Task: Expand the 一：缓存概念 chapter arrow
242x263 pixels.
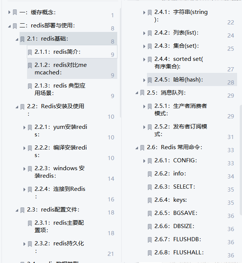Action: pos(9,12)
